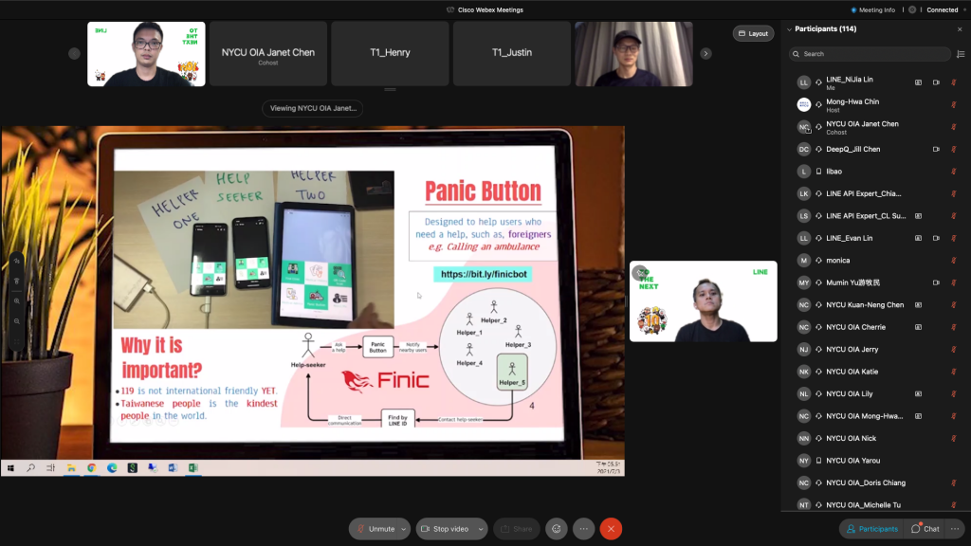Click the headset audio icon beside monica
The height and width of the screenshot is (546, 971).
coord(818,261)
